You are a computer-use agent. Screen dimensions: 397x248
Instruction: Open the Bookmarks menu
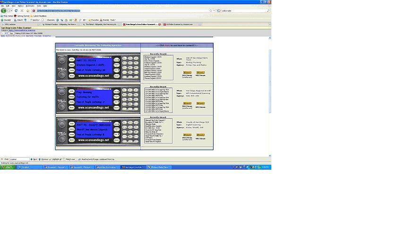pyautogui.click(x=30, y=6)
